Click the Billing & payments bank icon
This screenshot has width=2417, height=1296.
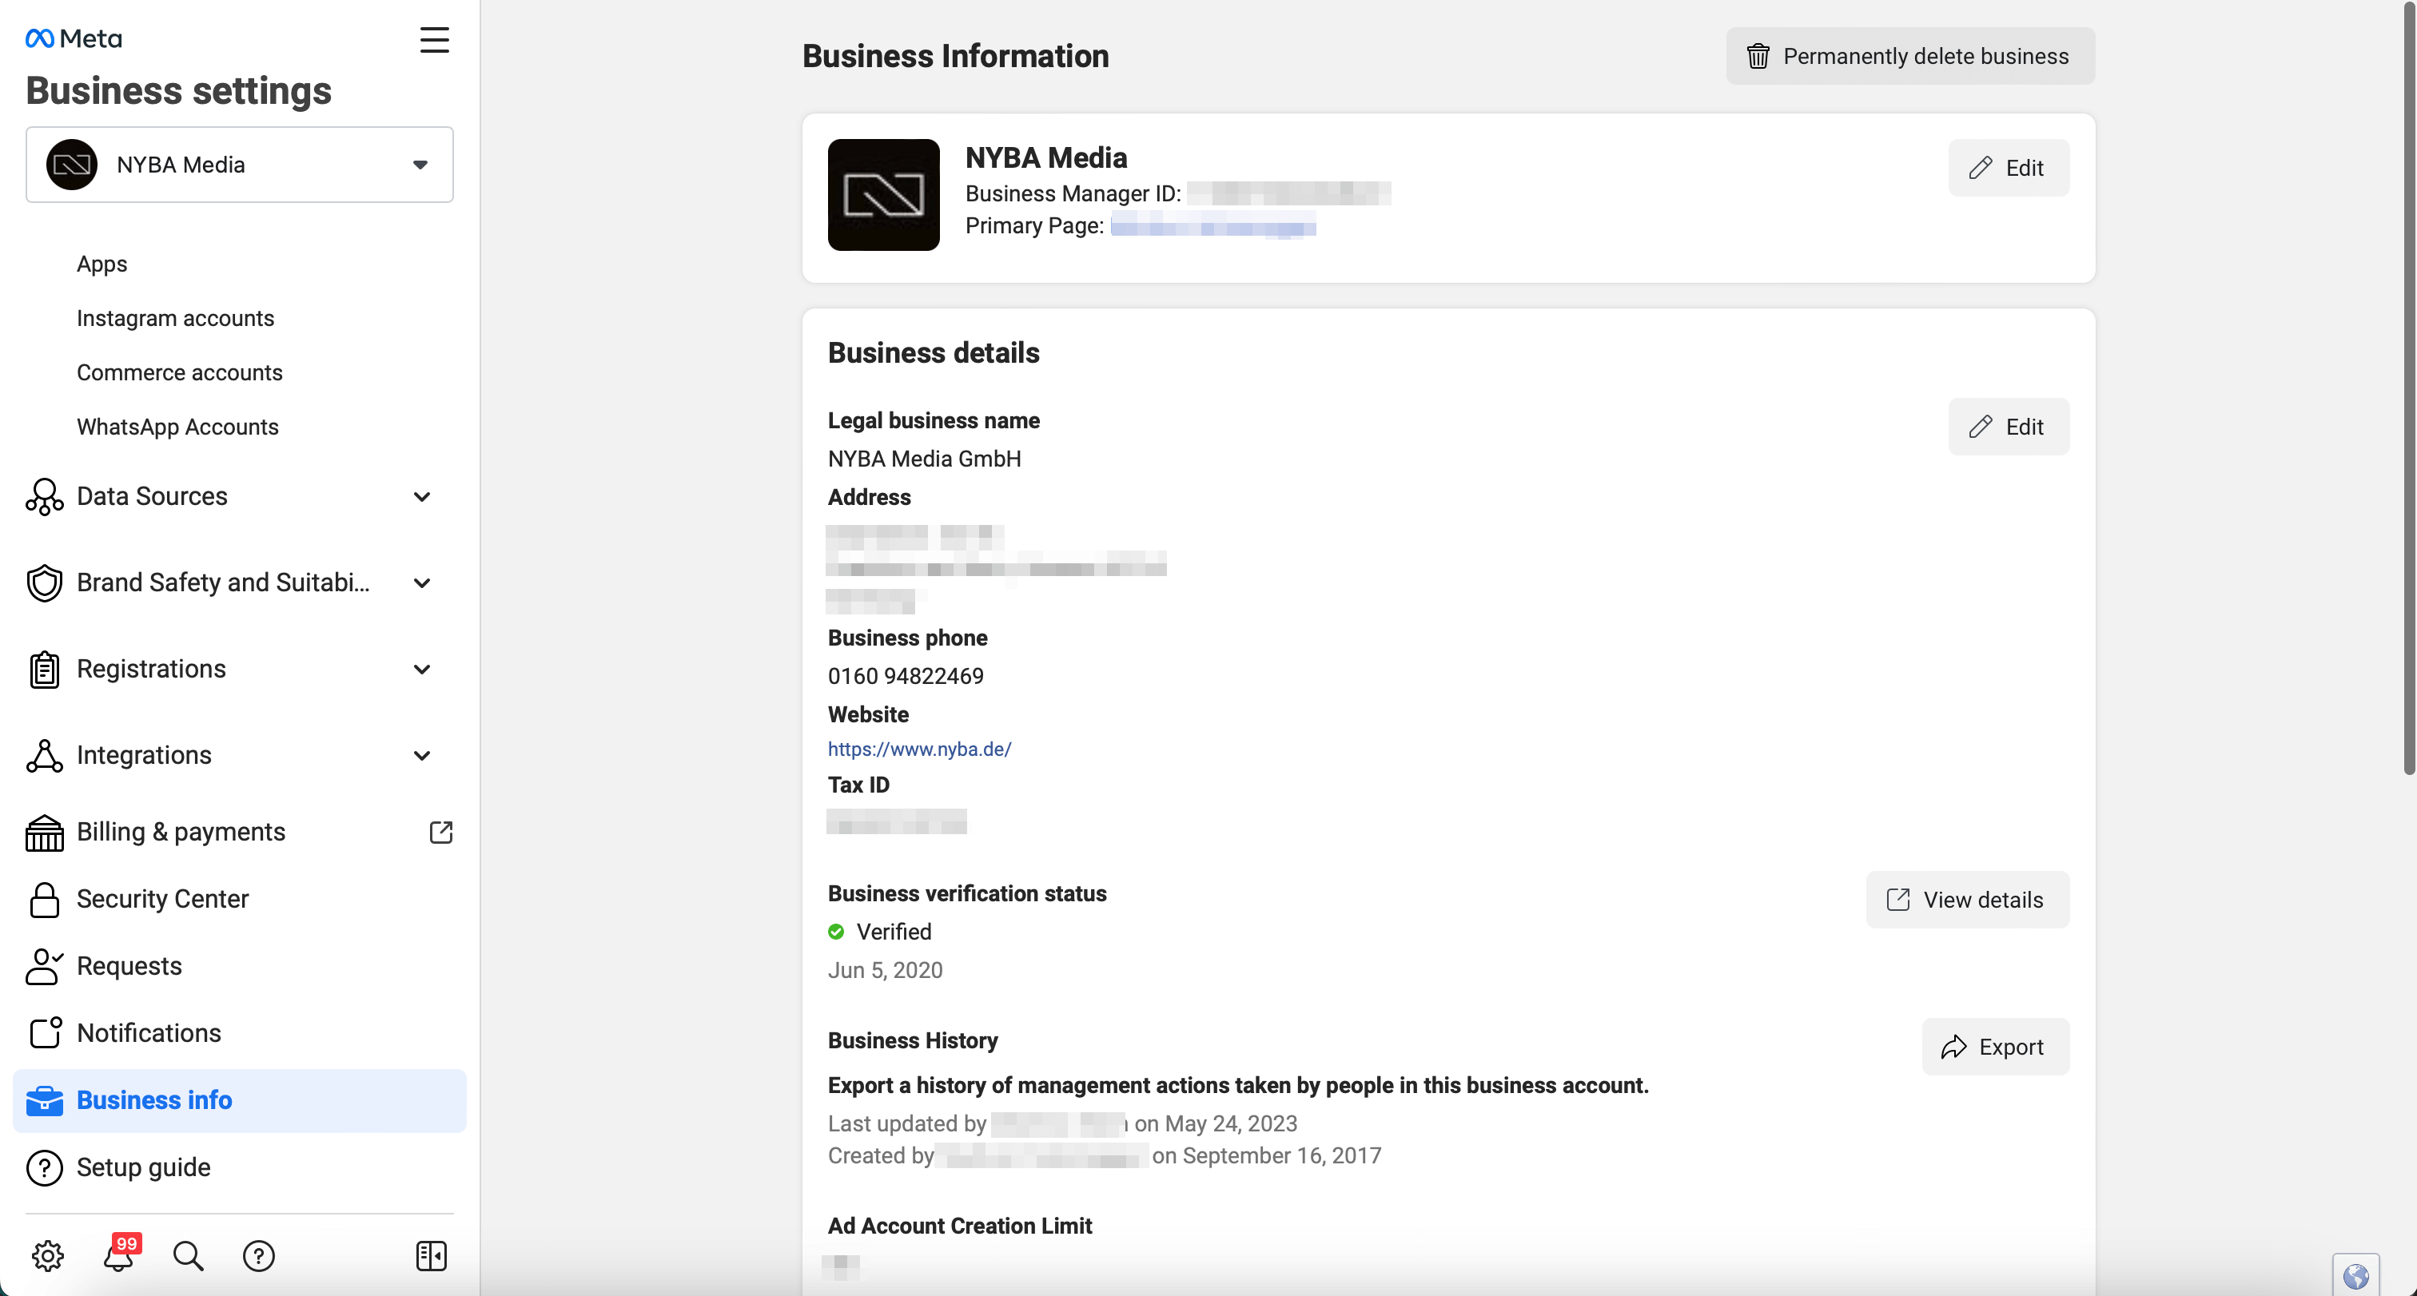point(44,833)
